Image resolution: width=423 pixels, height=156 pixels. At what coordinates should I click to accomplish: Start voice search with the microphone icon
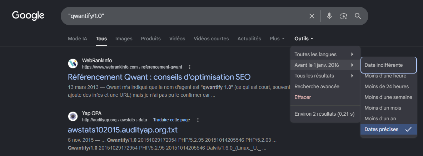pos(329,16)
